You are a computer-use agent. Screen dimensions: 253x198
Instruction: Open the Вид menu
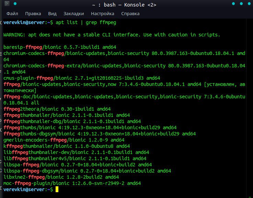click(x=52, y=13)
